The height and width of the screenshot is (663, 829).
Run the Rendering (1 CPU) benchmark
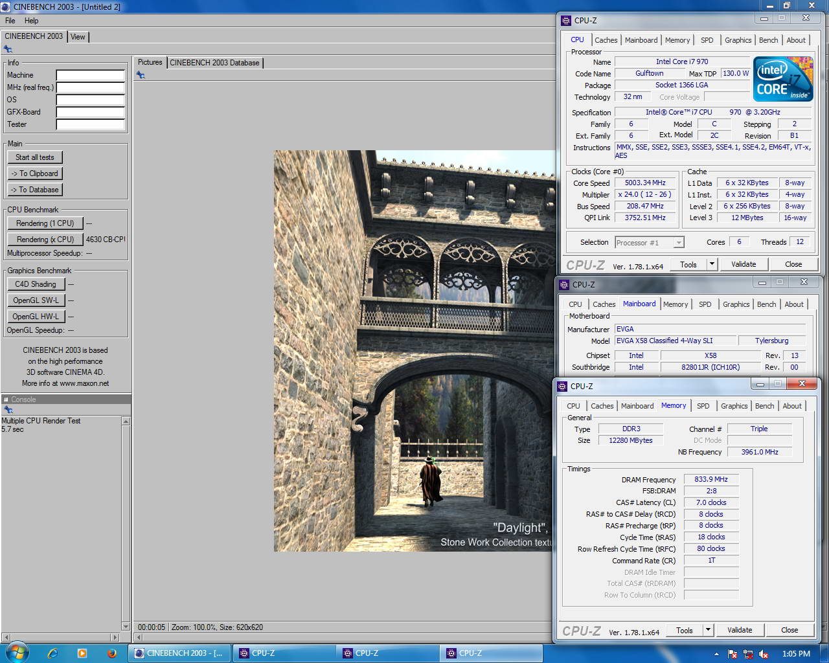pyautogui.click(x=45, y=223)
